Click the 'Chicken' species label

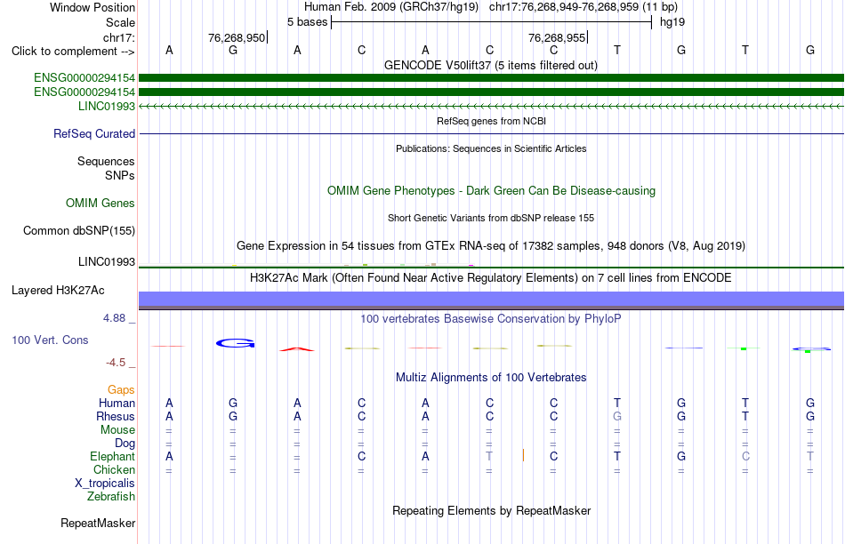point(114,469)
